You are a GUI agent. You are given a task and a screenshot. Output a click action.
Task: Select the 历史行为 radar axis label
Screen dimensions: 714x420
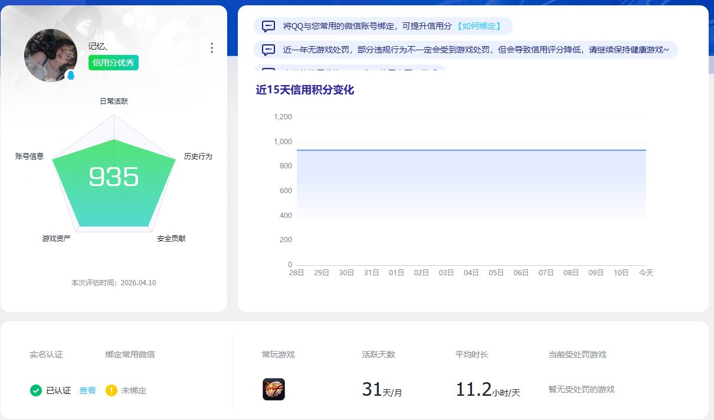pyautogui.click(x=198, y=157)
